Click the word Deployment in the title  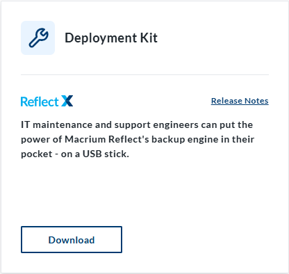coord(101,38)
